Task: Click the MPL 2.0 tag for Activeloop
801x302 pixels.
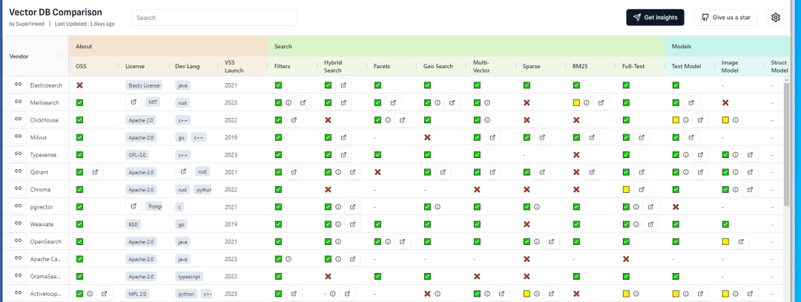Action: 138,294
